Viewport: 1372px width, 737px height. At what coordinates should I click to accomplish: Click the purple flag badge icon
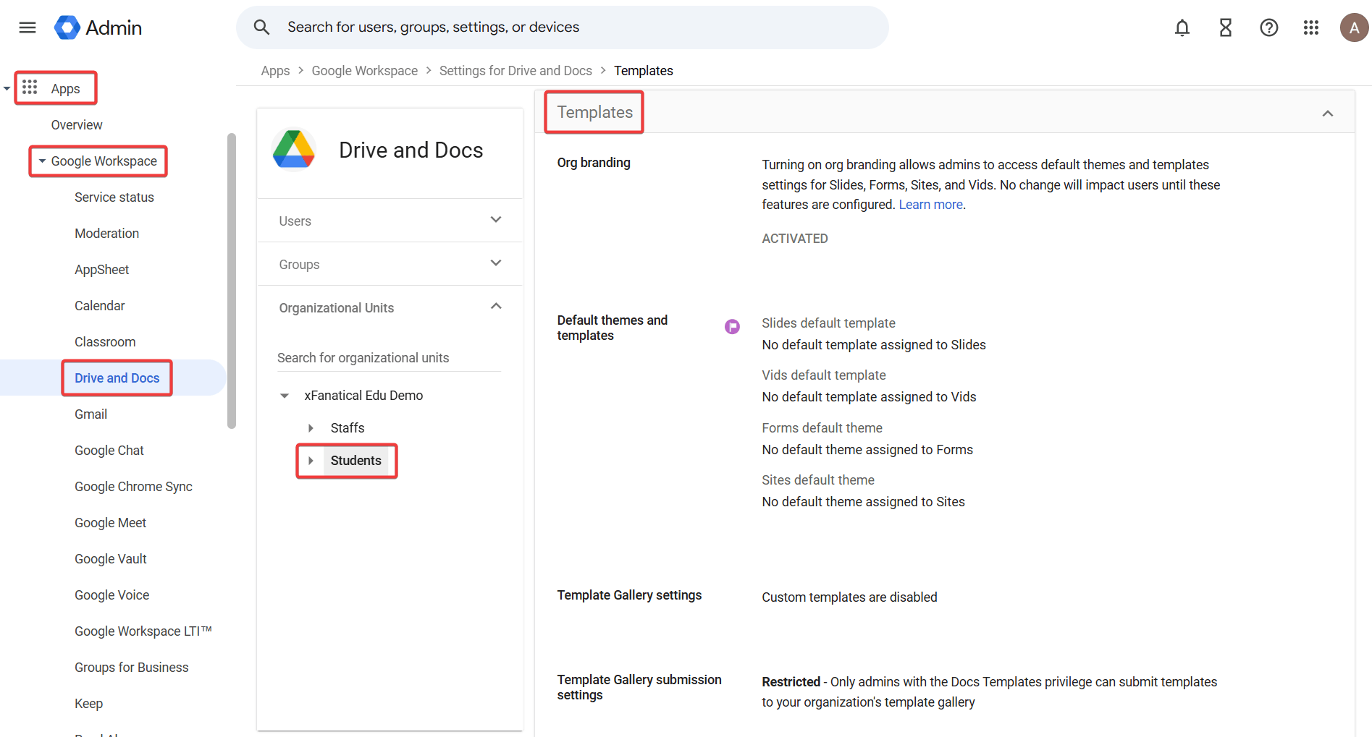point(733,327)
